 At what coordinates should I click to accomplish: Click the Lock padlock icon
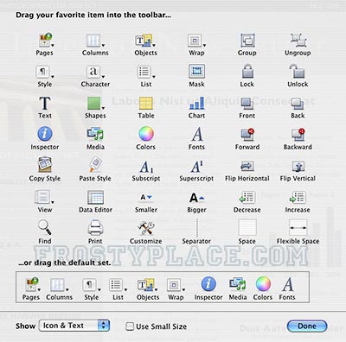tap(247, 72)
